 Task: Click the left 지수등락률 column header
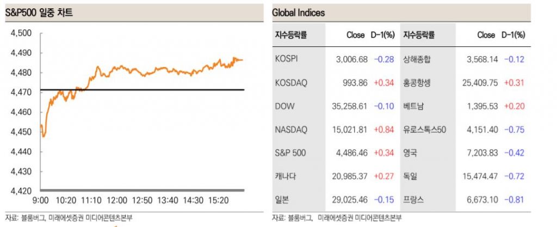291,35
